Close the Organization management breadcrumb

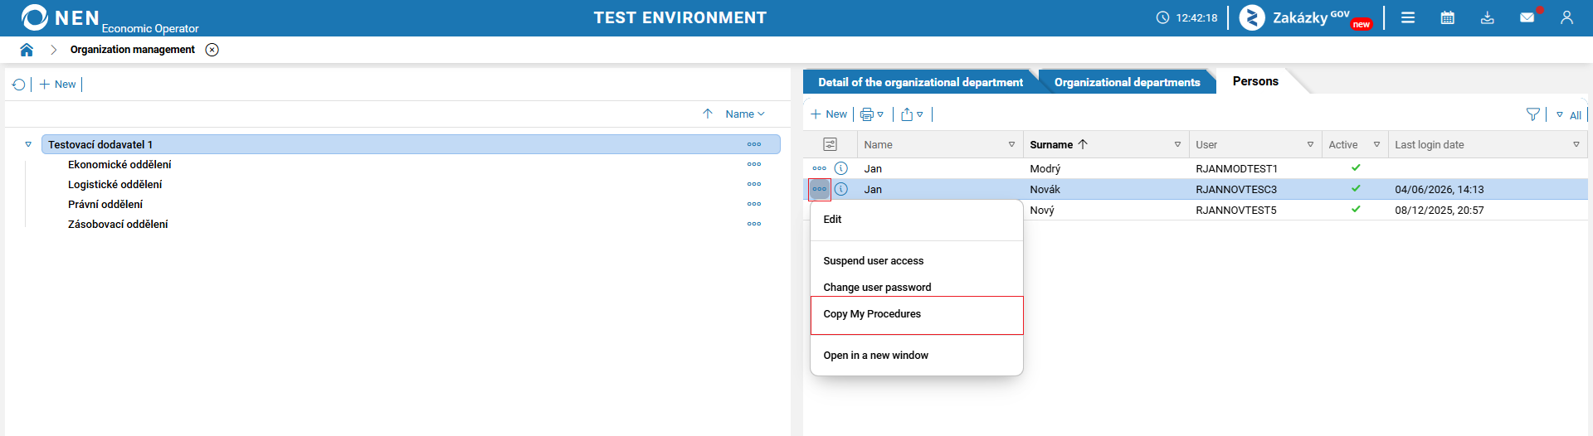coord(212,50)
